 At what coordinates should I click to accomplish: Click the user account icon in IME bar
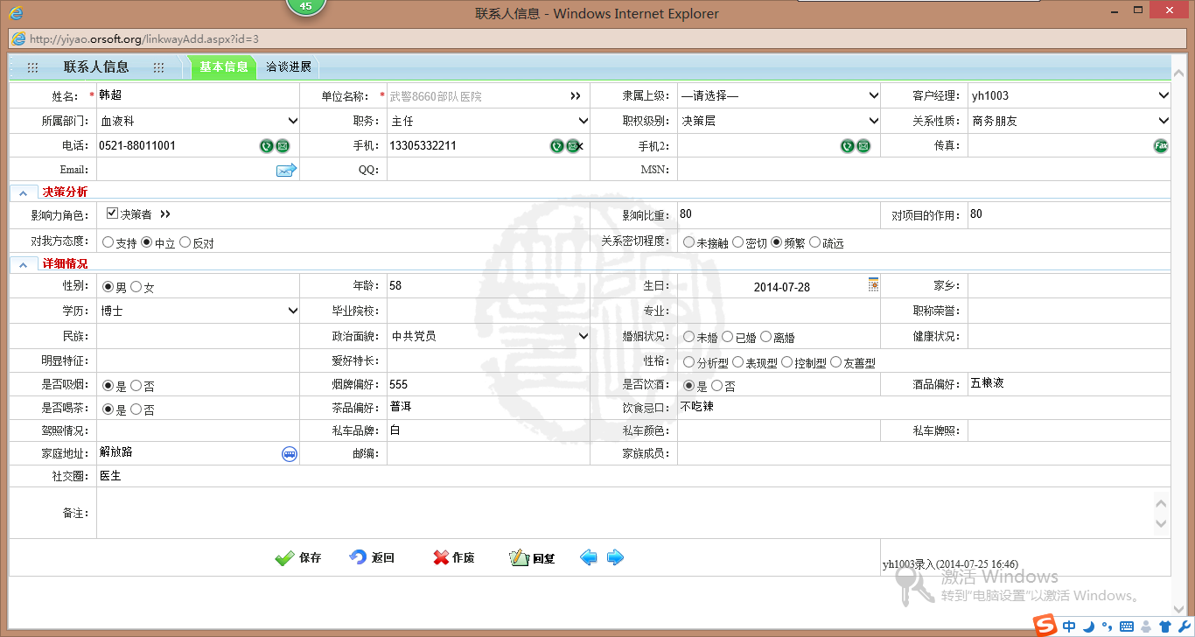tap(1146, 626)
